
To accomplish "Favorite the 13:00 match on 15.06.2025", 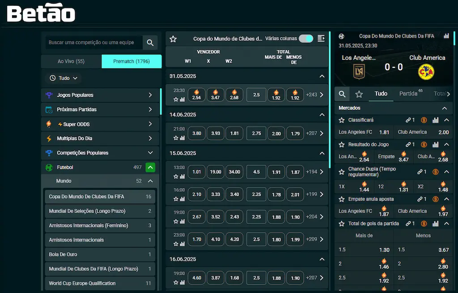I will tap(176, 176).
